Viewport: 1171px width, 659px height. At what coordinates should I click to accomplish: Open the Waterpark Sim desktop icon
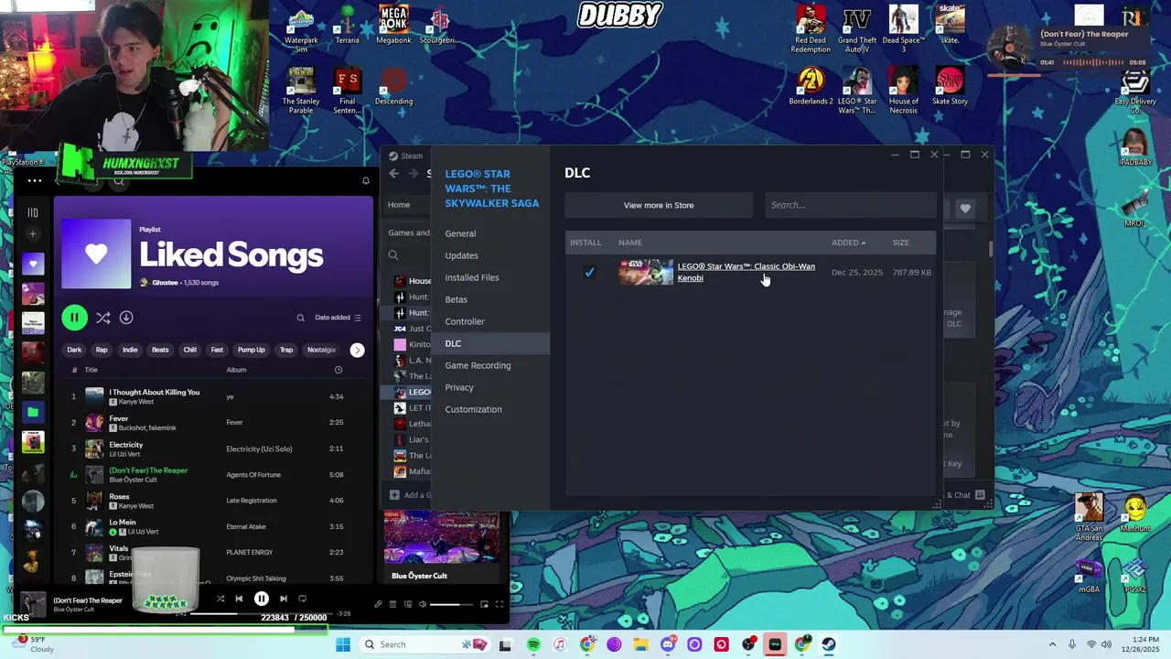pos(301,29)
